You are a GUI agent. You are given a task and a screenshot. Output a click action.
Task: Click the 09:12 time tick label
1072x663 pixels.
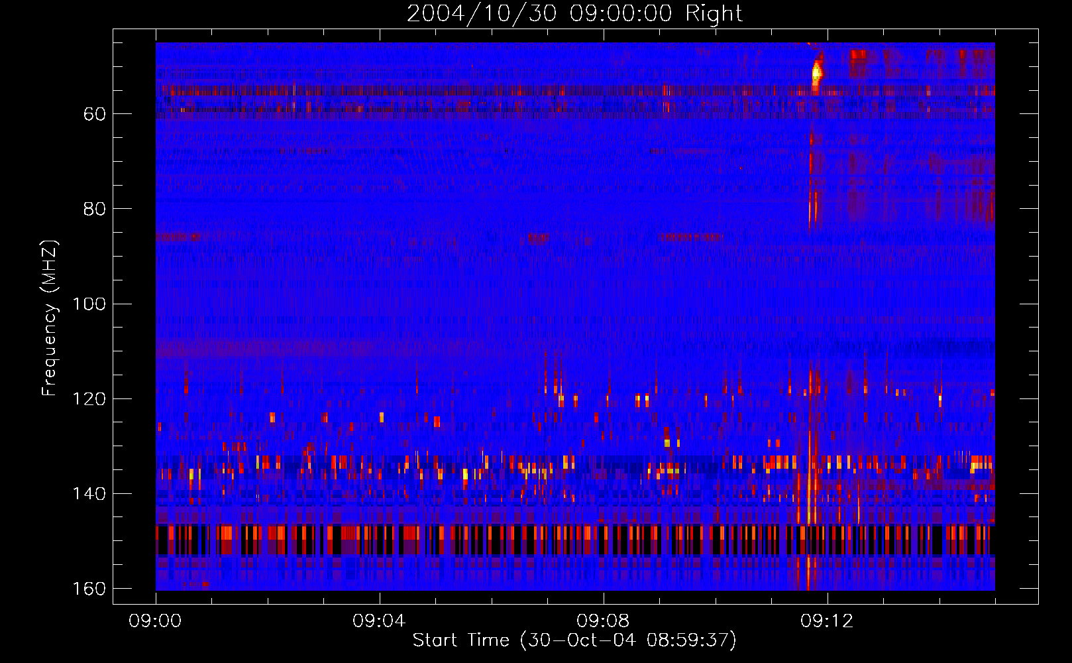click(827, 621)
